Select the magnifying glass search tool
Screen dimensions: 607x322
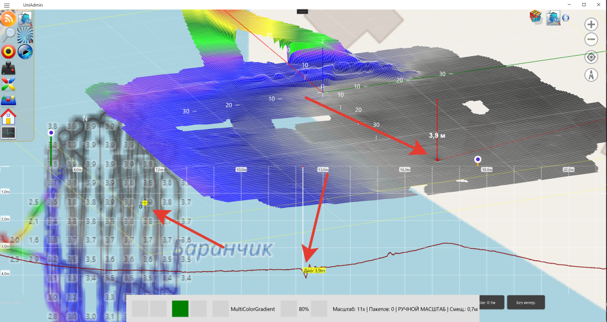point(8,35)
